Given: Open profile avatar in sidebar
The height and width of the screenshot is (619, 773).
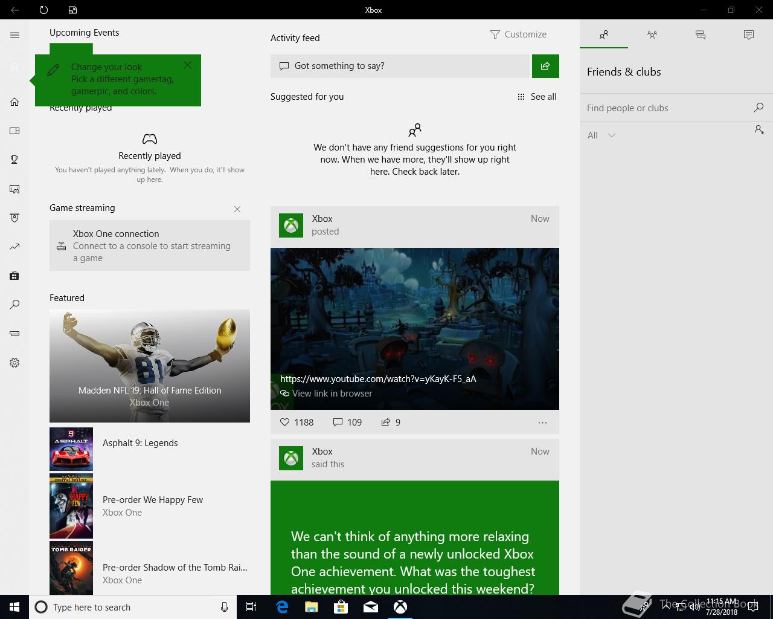Looking at the screenshot, I should tap(14, 68).
